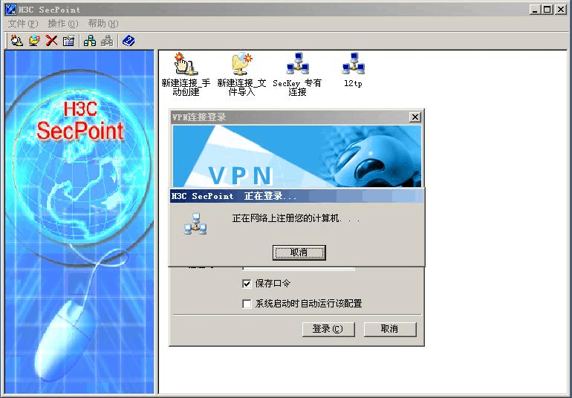Enable the 系统启动时自动运行该配置 checkbox
Viewport: 572px width, 398px height.
point(247,304)
